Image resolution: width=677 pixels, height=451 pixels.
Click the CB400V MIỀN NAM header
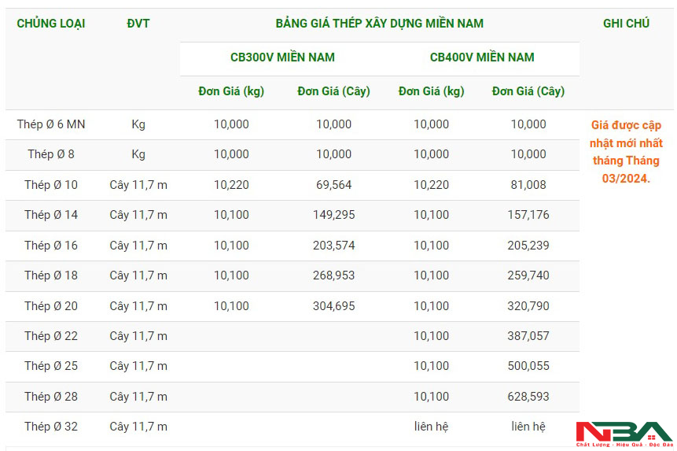tap(482, 57)
